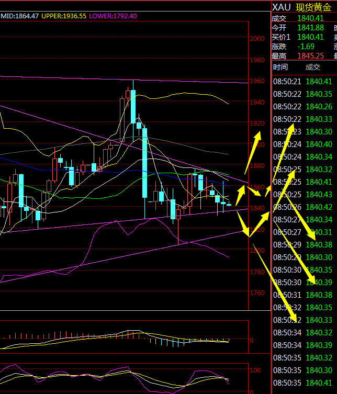Screen dimensions: 337x394
Task: Open the 现货黄金 instrument title
Action: pyautogui.click(x=314, y=7)
